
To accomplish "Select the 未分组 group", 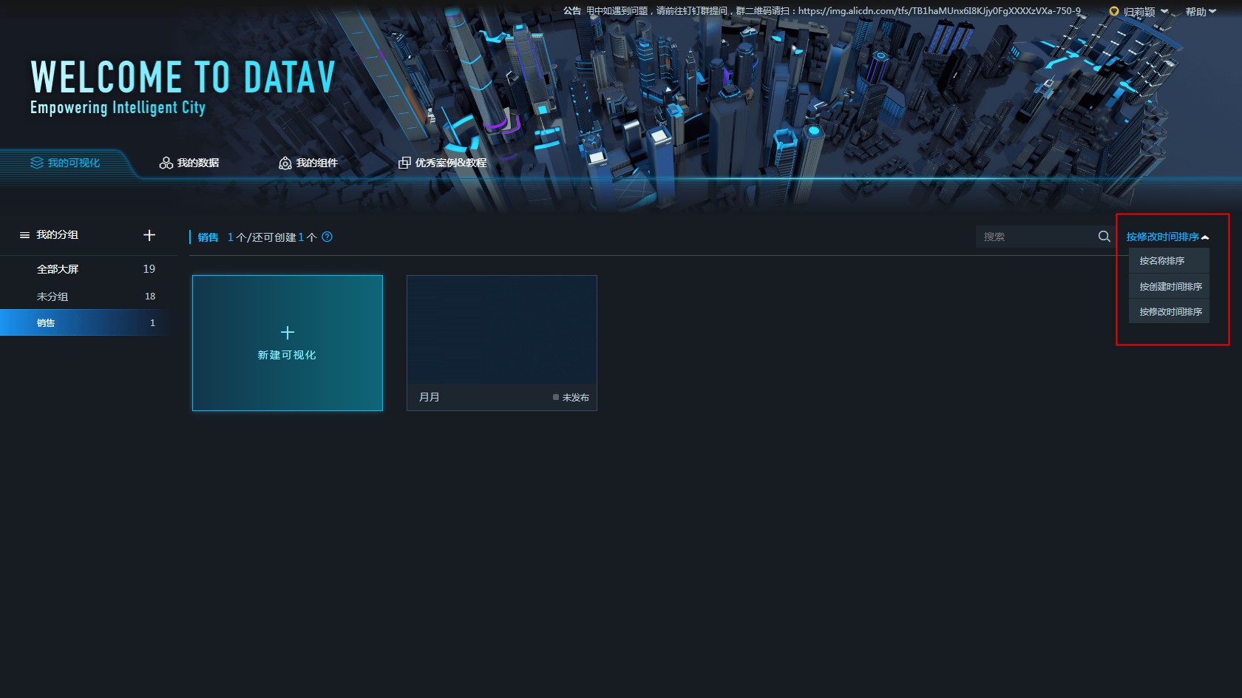I will click(x=89, y=297).
